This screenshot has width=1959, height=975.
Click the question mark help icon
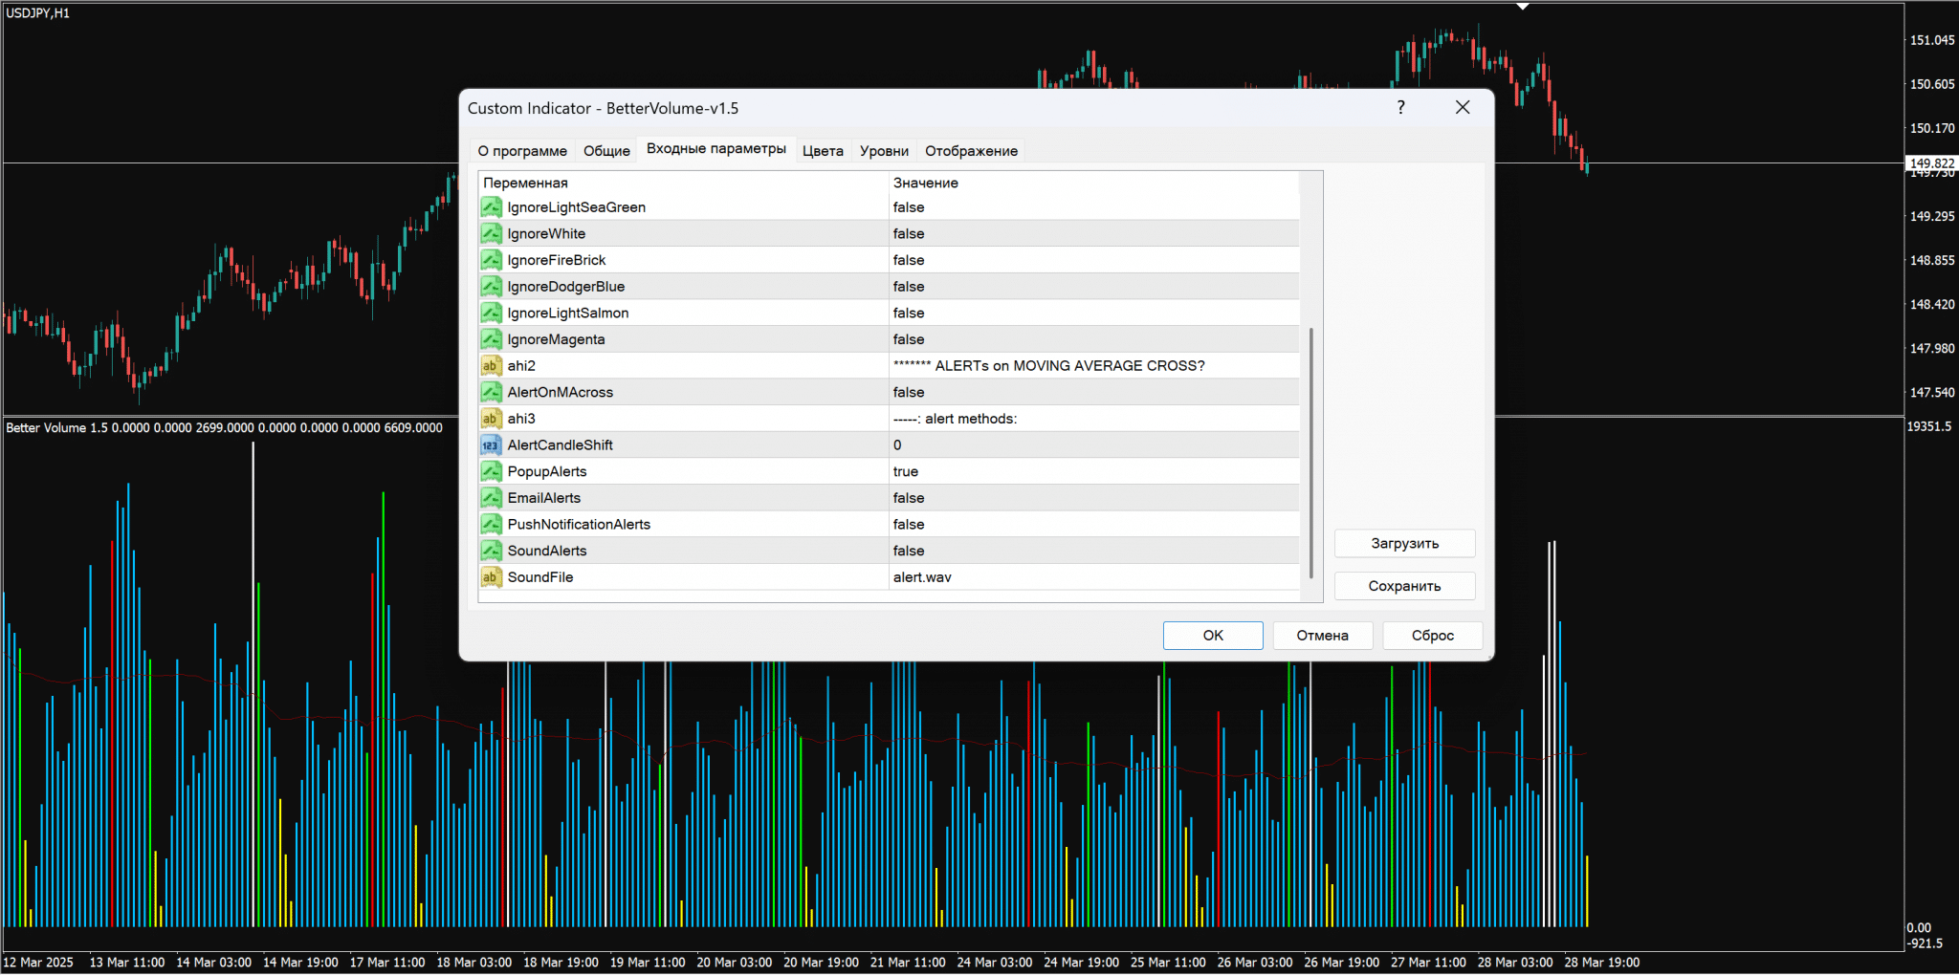pyautogui.click(x=1400, y=108)
